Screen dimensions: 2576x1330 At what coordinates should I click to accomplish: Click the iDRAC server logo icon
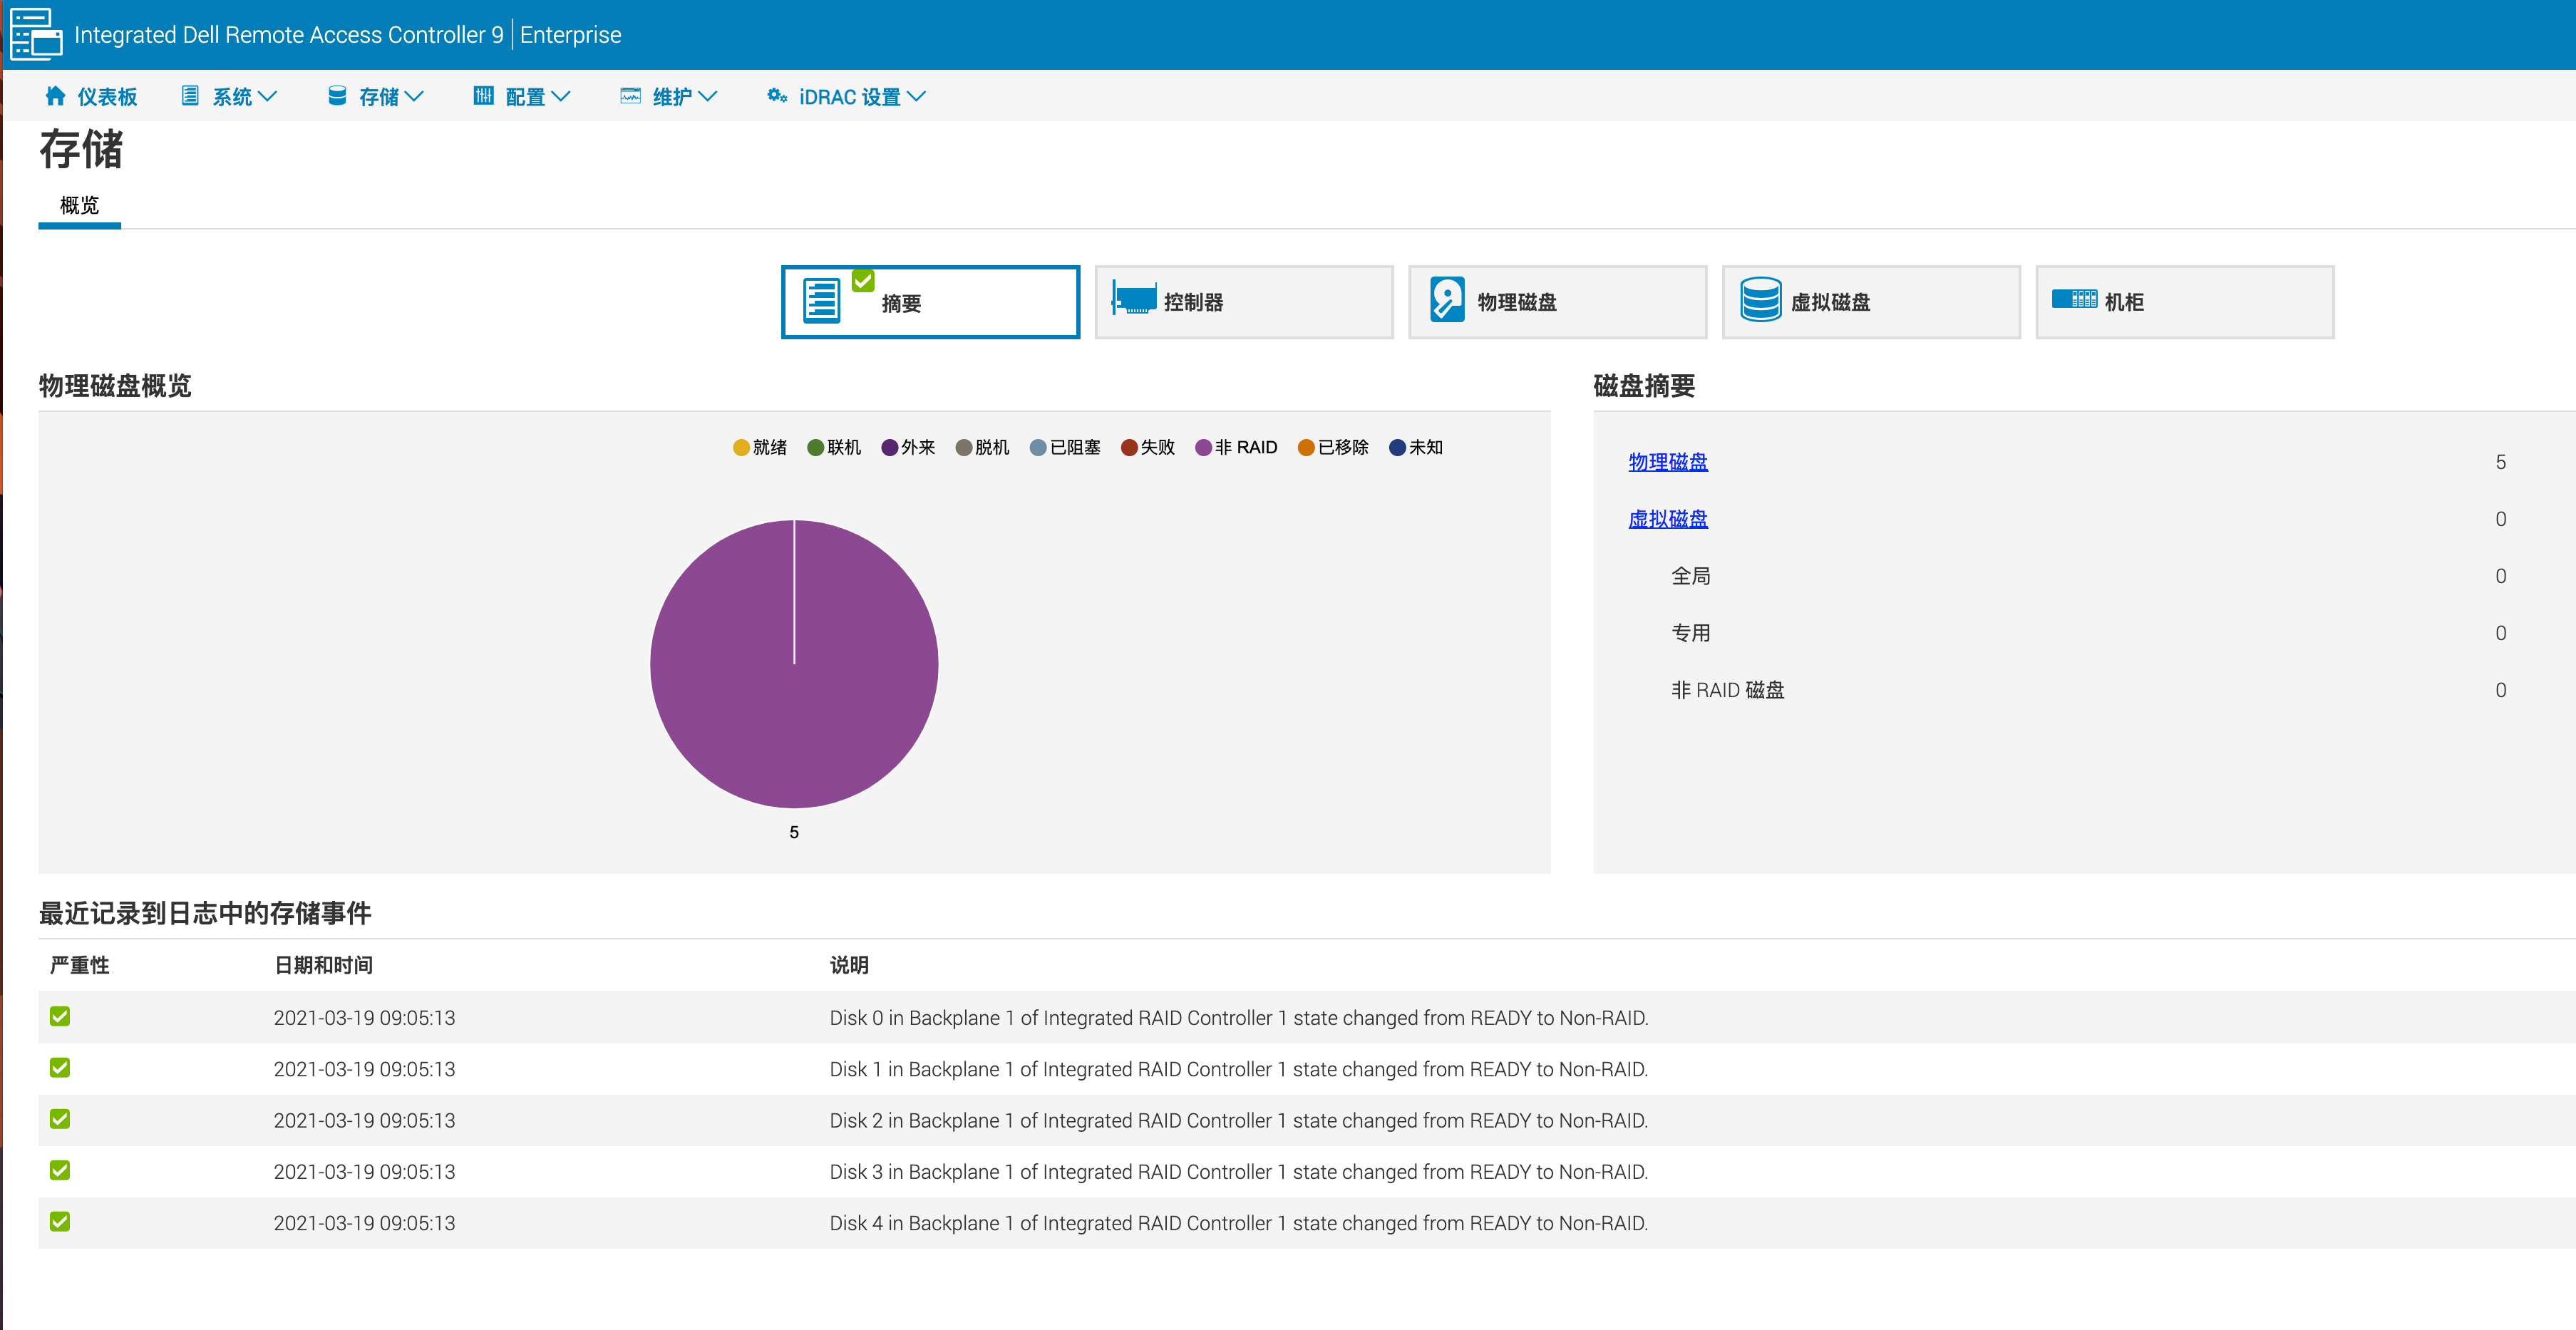pyautogui.click(x=36, y=34)
